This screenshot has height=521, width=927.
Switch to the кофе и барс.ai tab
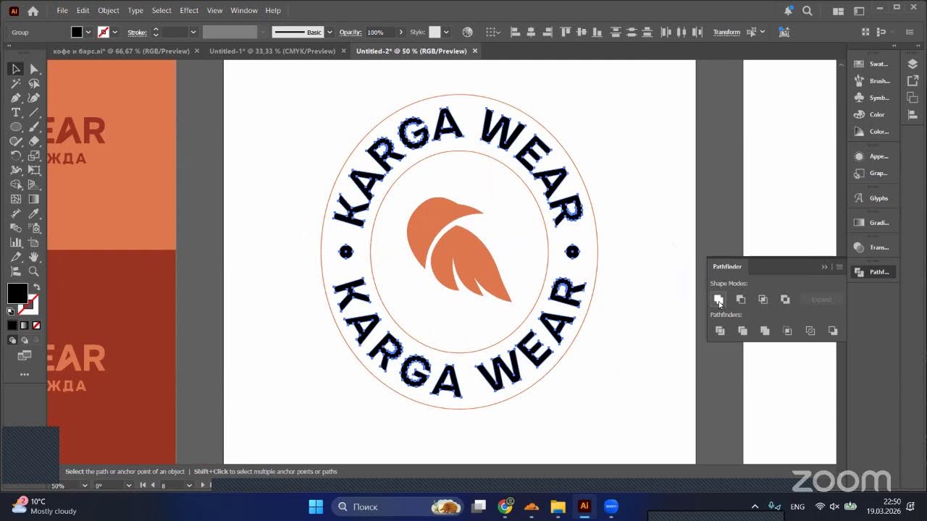[x=121, y=51]
